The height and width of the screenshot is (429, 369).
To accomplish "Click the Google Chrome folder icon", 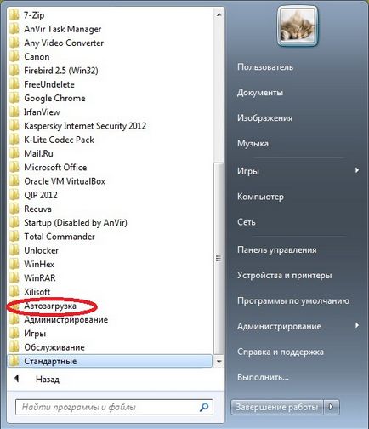I will [x=14, y=98].
